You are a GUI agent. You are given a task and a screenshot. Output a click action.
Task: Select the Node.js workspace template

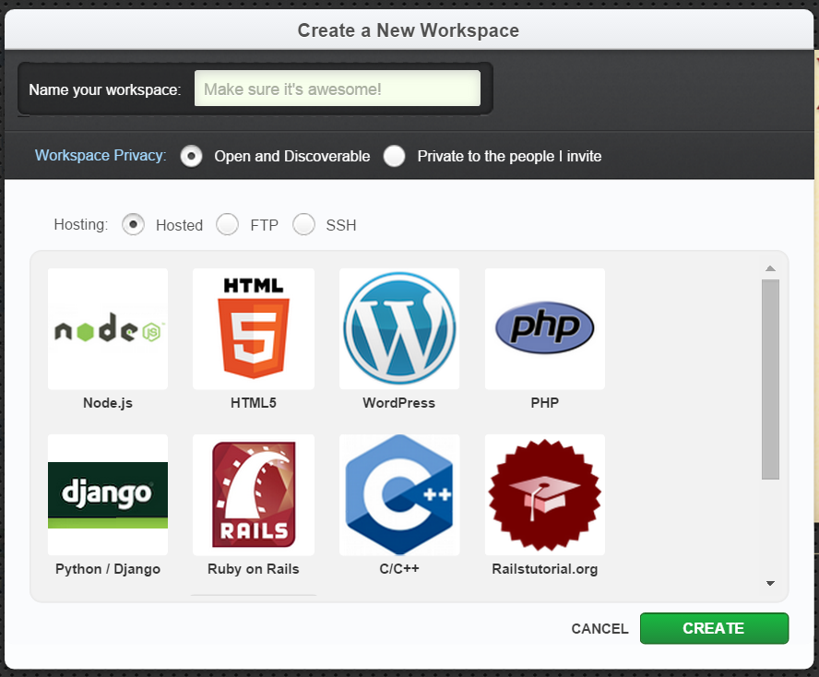click(107, 329)
